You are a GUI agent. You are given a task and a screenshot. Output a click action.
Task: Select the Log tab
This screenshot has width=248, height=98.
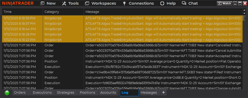tap(129, 93)
